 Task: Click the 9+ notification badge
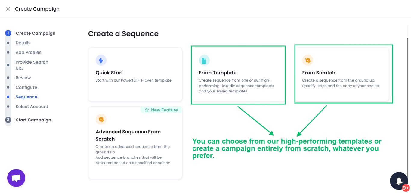pos(405,188)
